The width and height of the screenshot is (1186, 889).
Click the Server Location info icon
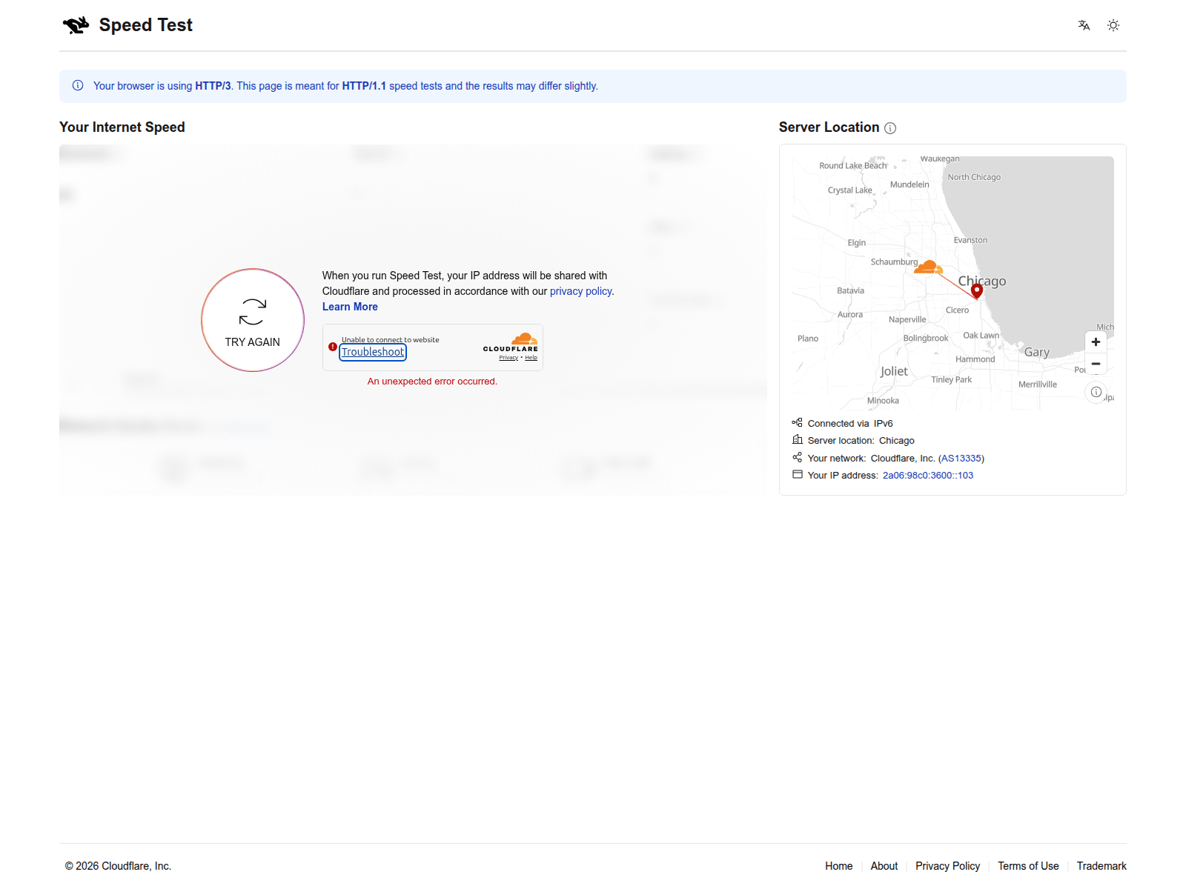tap(890, 128)
